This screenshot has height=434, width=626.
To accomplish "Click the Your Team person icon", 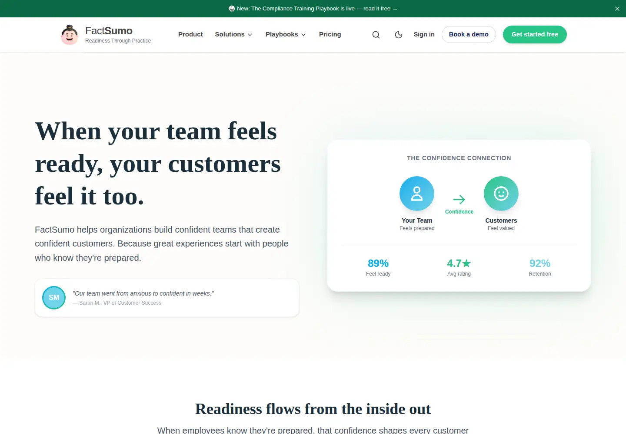I will pos(417,194).
